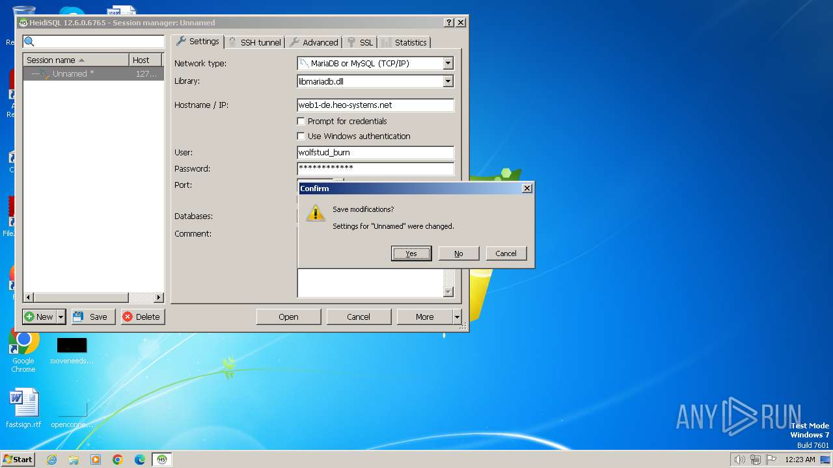The width and height of the screenshot is (833, 468).
Task: Sort by Session name column header
Action: point(76,60)
